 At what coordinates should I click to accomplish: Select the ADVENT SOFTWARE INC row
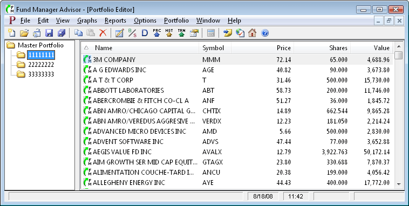point(237,142)
